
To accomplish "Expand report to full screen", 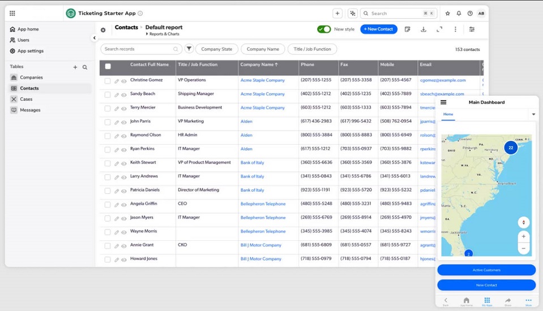I will click(x=439, y=29).
